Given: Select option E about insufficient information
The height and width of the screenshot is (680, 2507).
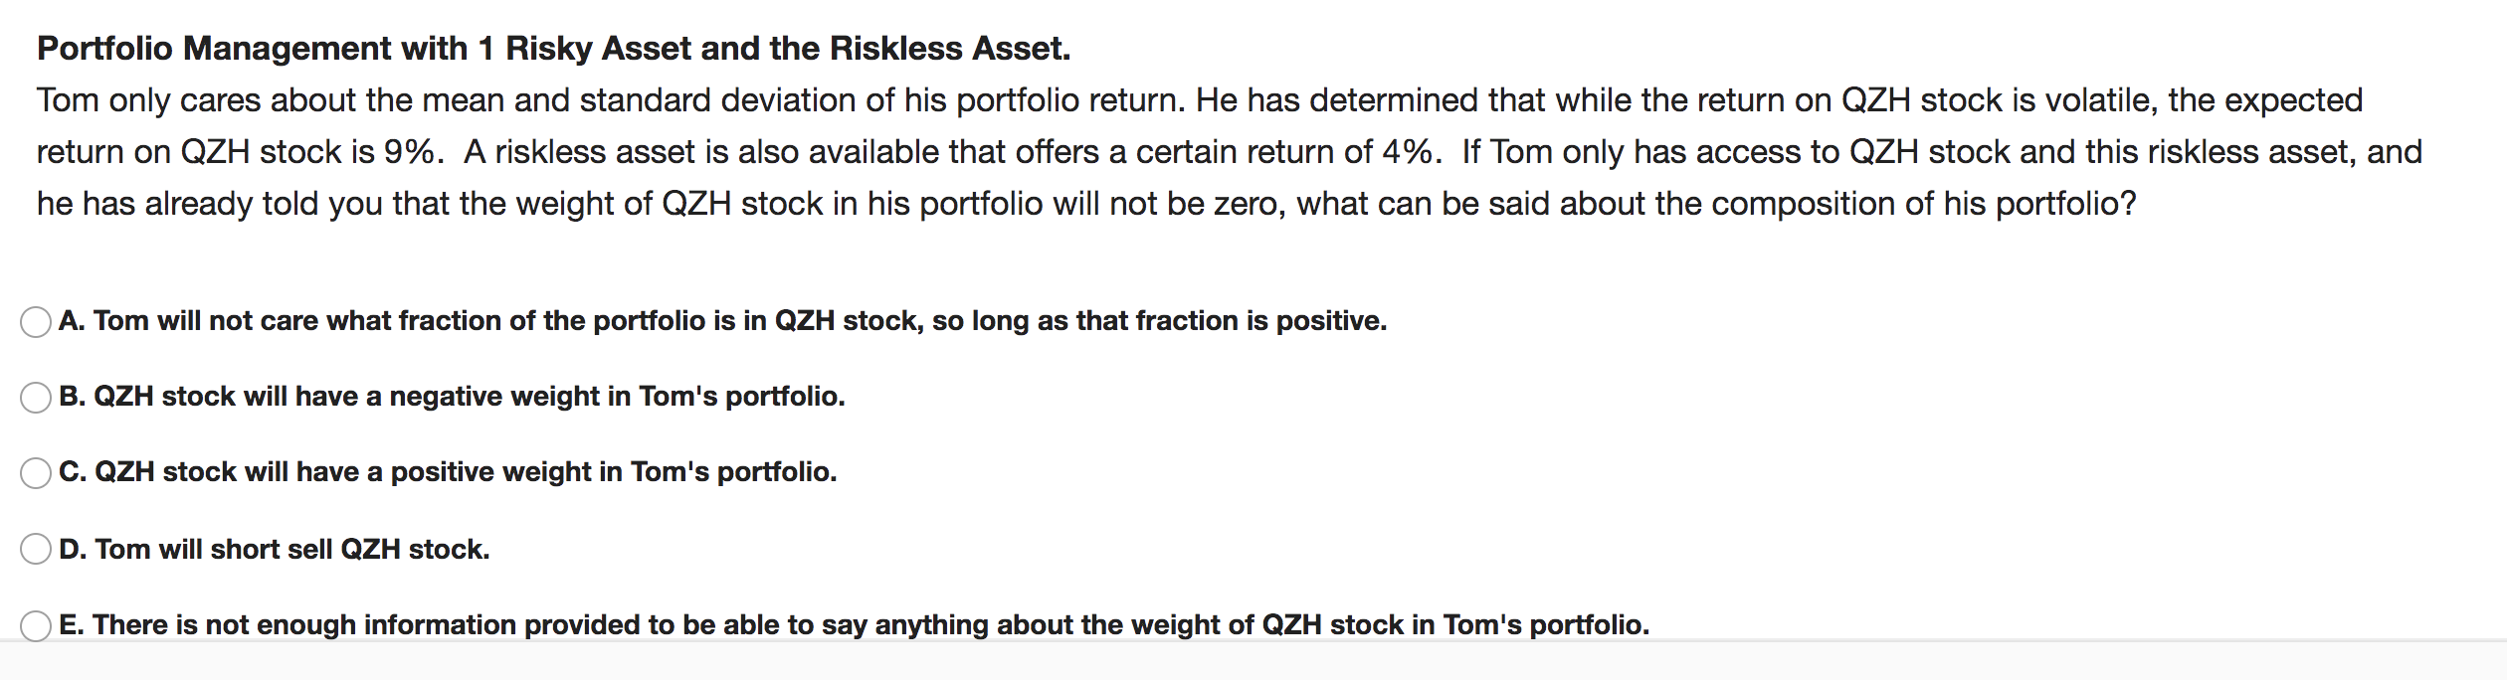Looking at the screenshot, I should (36, 624).
